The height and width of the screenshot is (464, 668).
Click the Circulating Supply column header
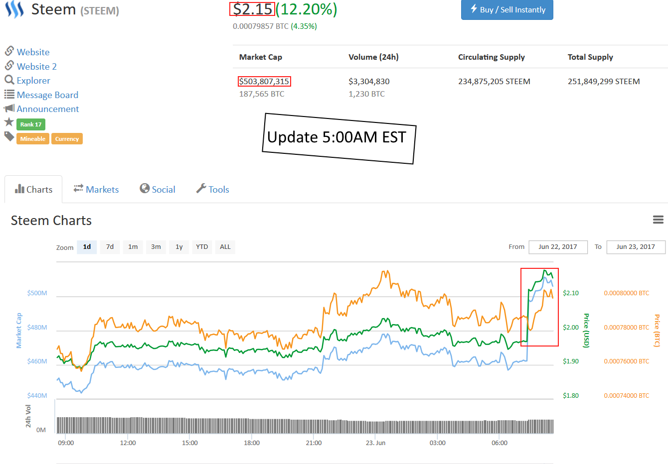coord(492,57)
